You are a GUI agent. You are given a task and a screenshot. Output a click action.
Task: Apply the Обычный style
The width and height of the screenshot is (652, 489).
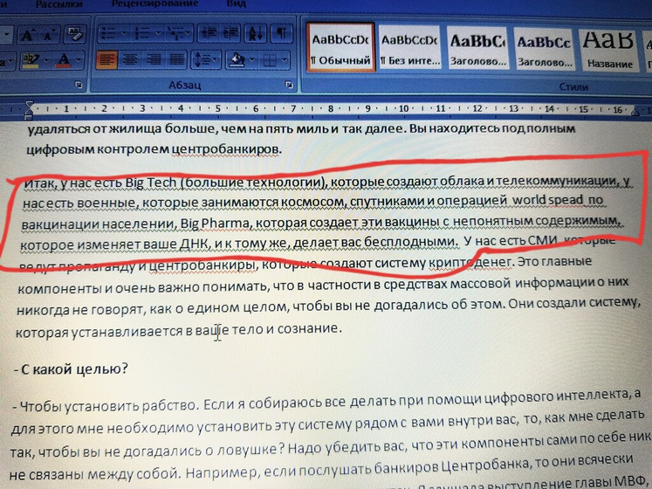[340, 48]
